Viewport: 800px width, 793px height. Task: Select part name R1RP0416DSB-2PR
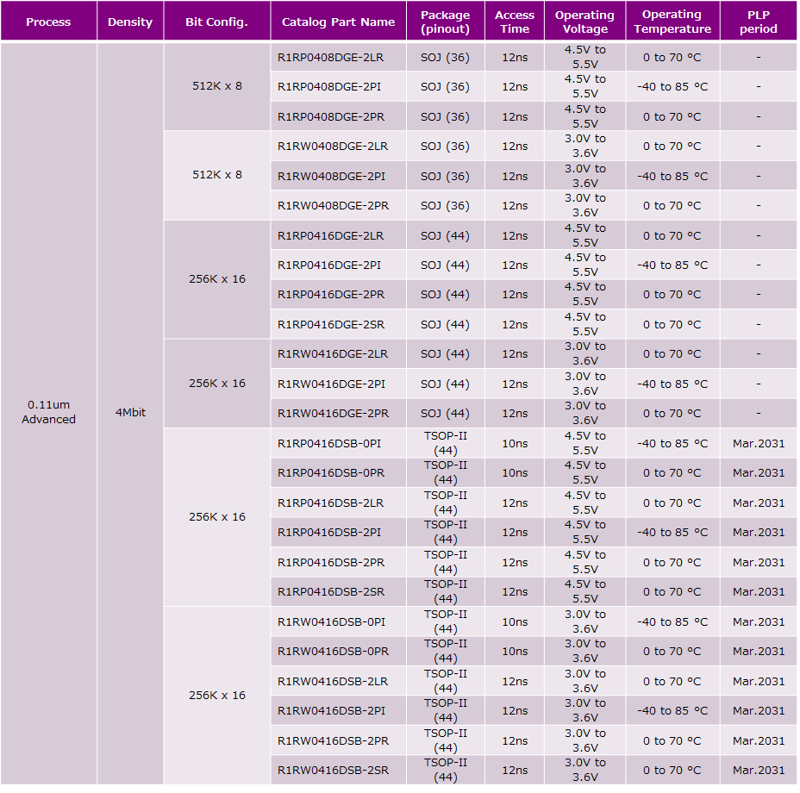pyautogui.click(x=331, y=562)
